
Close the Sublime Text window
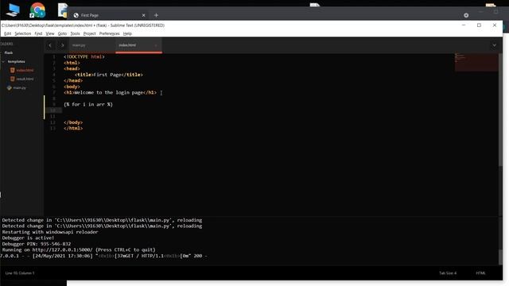(495, 25)
